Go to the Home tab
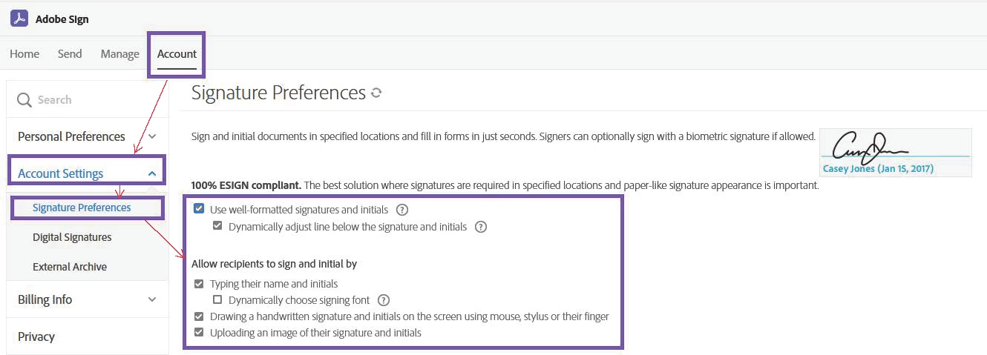 [x=24, y=53]
